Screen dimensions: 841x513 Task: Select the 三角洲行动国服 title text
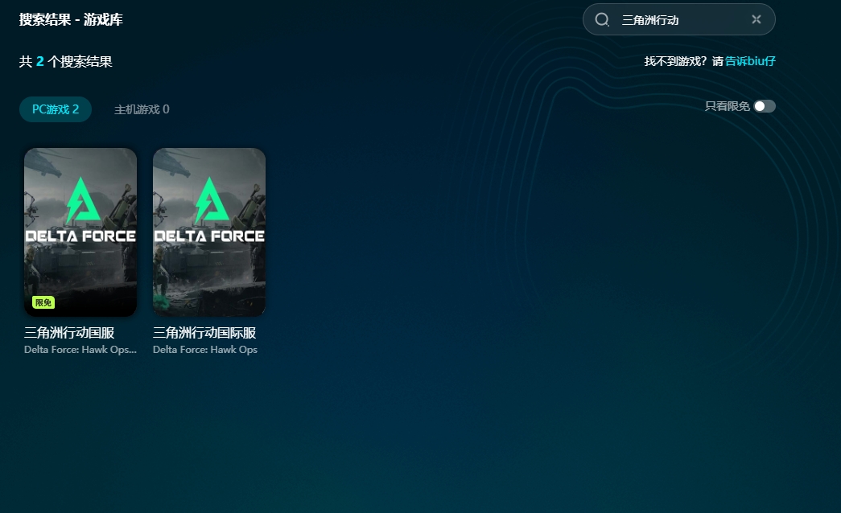[x=69, y=333]
